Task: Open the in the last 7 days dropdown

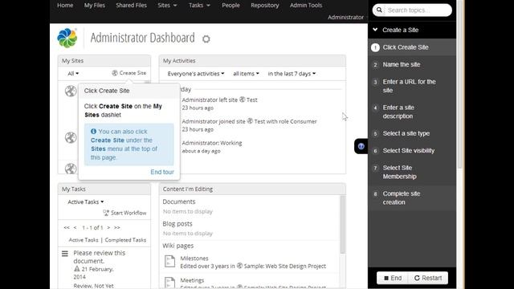Action: (292, 74)
